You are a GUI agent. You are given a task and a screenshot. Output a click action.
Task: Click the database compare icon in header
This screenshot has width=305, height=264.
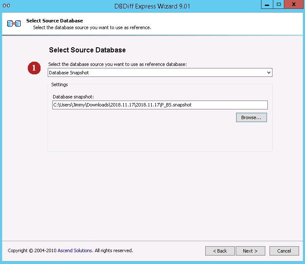14,24
